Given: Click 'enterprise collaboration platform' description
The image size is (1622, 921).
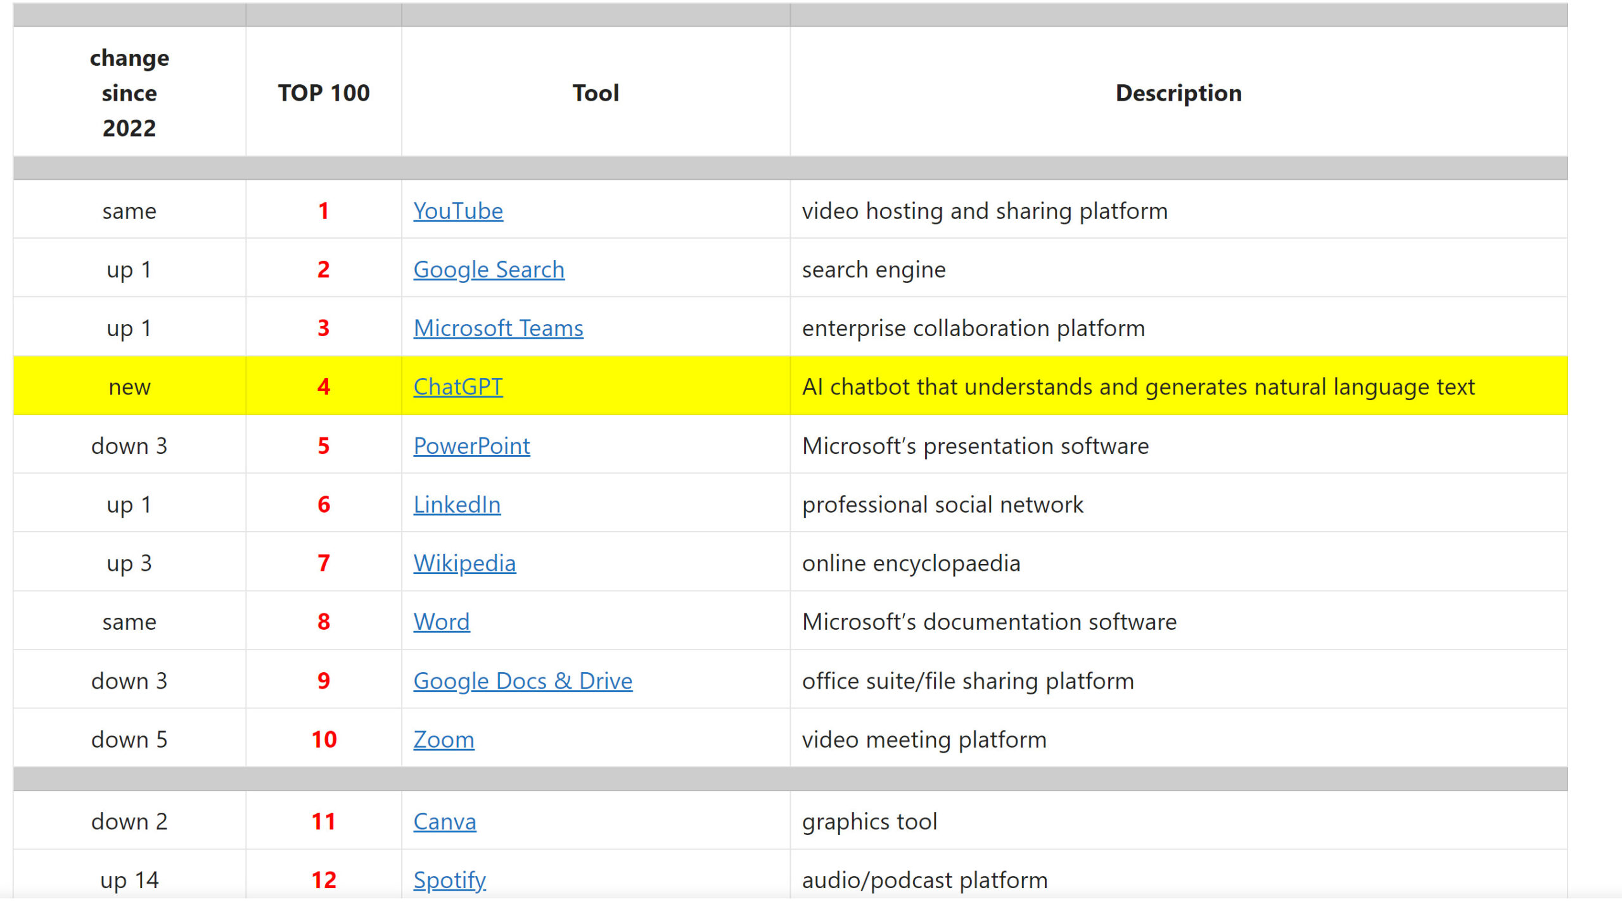Looking at the screenshot, I should tap(973, 328).
